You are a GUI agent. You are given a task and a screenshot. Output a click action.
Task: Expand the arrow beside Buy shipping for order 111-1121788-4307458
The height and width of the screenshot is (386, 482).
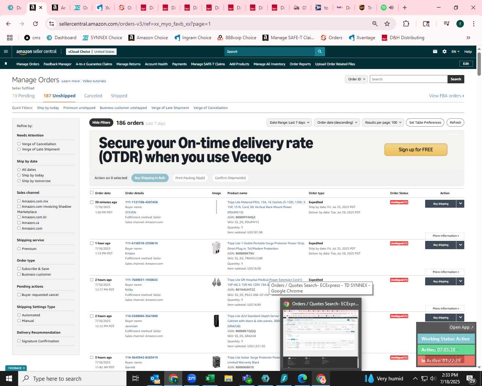460,204
